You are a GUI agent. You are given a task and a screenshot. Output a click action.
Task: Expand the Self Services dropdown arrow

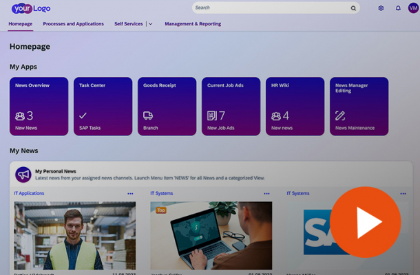[150, 24]
